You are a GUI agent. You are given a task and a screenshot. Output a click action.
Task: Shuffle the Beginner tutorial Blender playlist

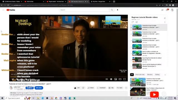(x=137, y=22)
